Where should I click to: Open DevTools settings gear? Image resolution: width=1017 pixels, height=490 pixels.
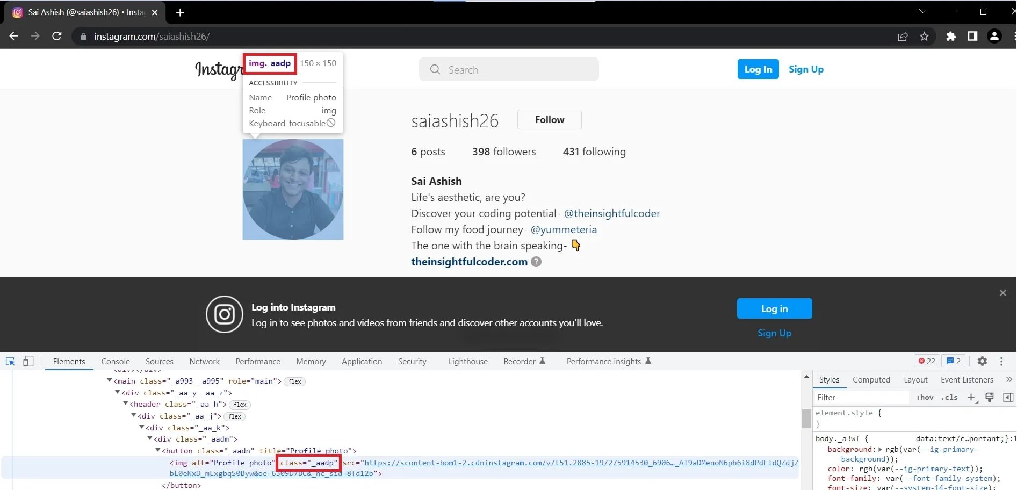[x=983, y=361]
